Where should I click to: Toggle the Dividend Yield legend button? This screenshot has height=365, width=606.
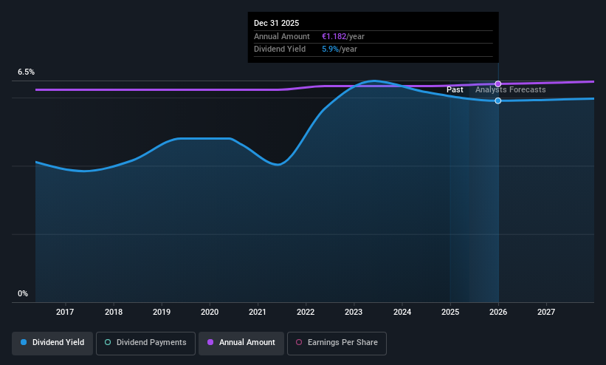pyautogui.click(x=52, y=343)
